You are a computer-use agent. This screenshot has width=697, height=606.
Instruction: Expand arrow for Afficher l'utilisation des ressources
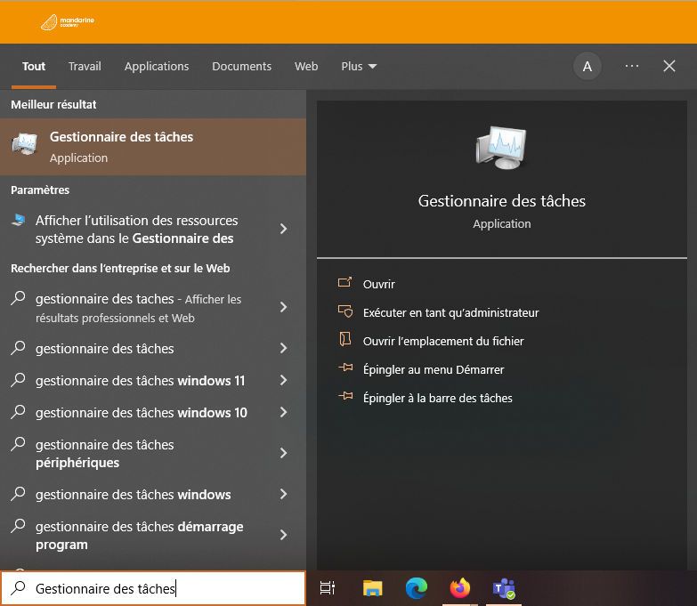point(284,229)
